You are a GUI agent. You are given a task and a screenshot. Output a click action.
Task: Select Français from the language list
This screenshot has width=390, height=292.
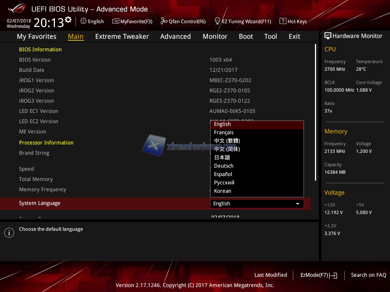click(224, 132)
